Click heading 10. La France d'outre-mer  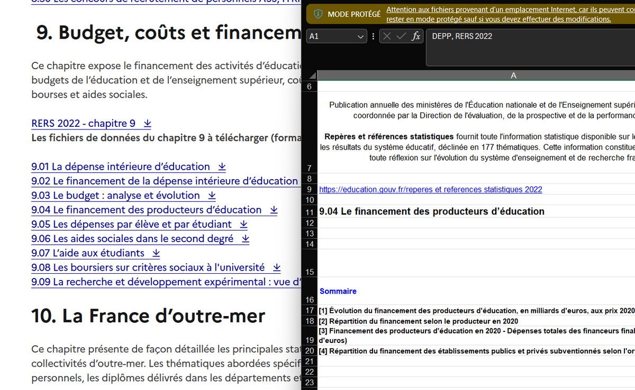[148, 316]
